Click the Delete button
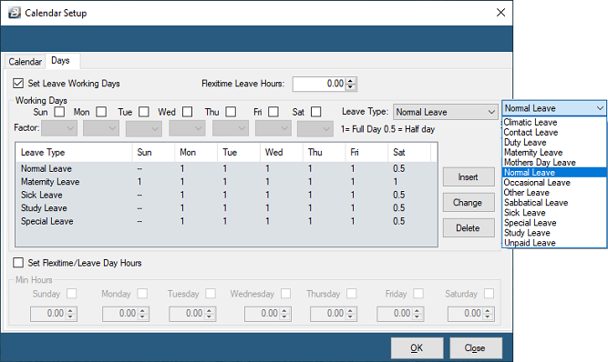This screenshot has width=608, height=362. point(469,227)
